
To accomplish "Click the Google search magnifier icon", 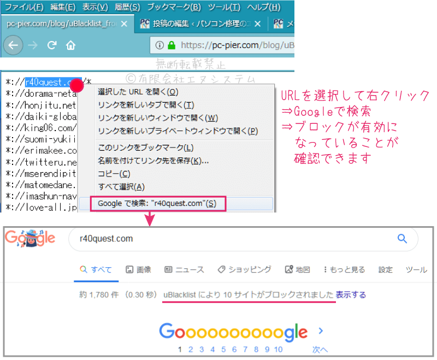I will tap(402, 239).
